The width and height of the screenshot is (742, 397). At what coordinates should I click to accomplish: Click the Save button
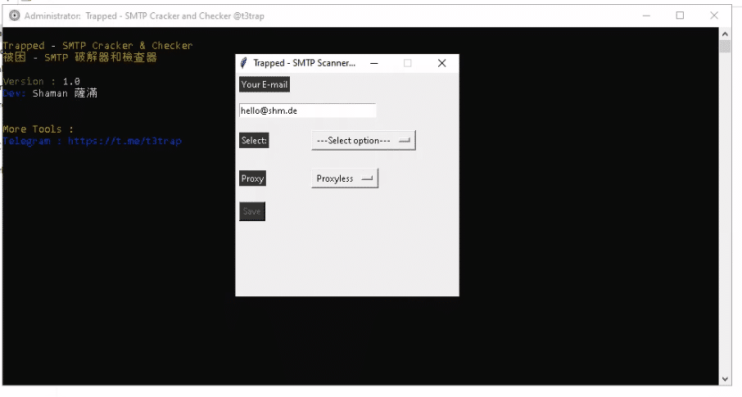pyautogui.click(x=252, y=211)
